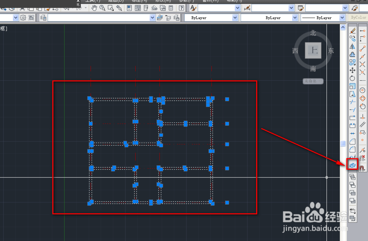This screenshot has height=241, width=368.
Task: Open Layer Properties Manager icon
Action: tap(43, 18)
